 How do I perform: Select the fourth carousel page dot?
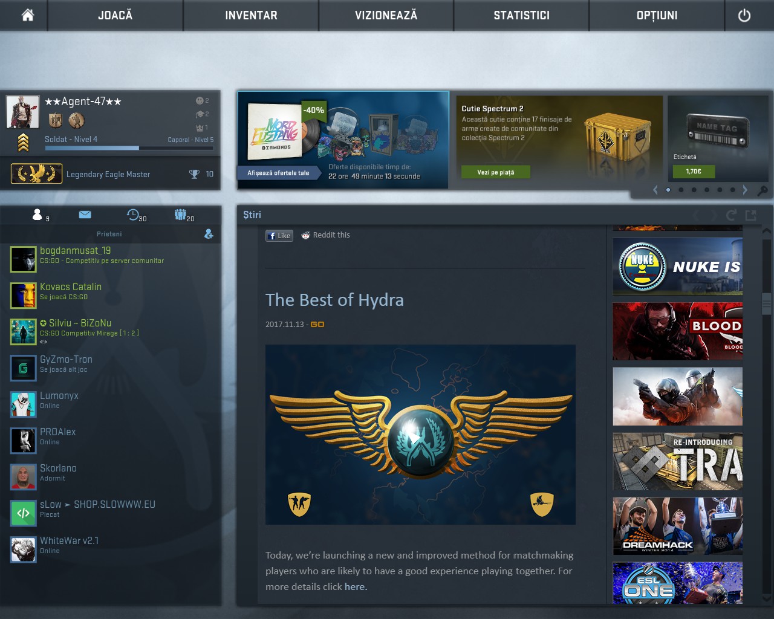(x=707, y=190)
